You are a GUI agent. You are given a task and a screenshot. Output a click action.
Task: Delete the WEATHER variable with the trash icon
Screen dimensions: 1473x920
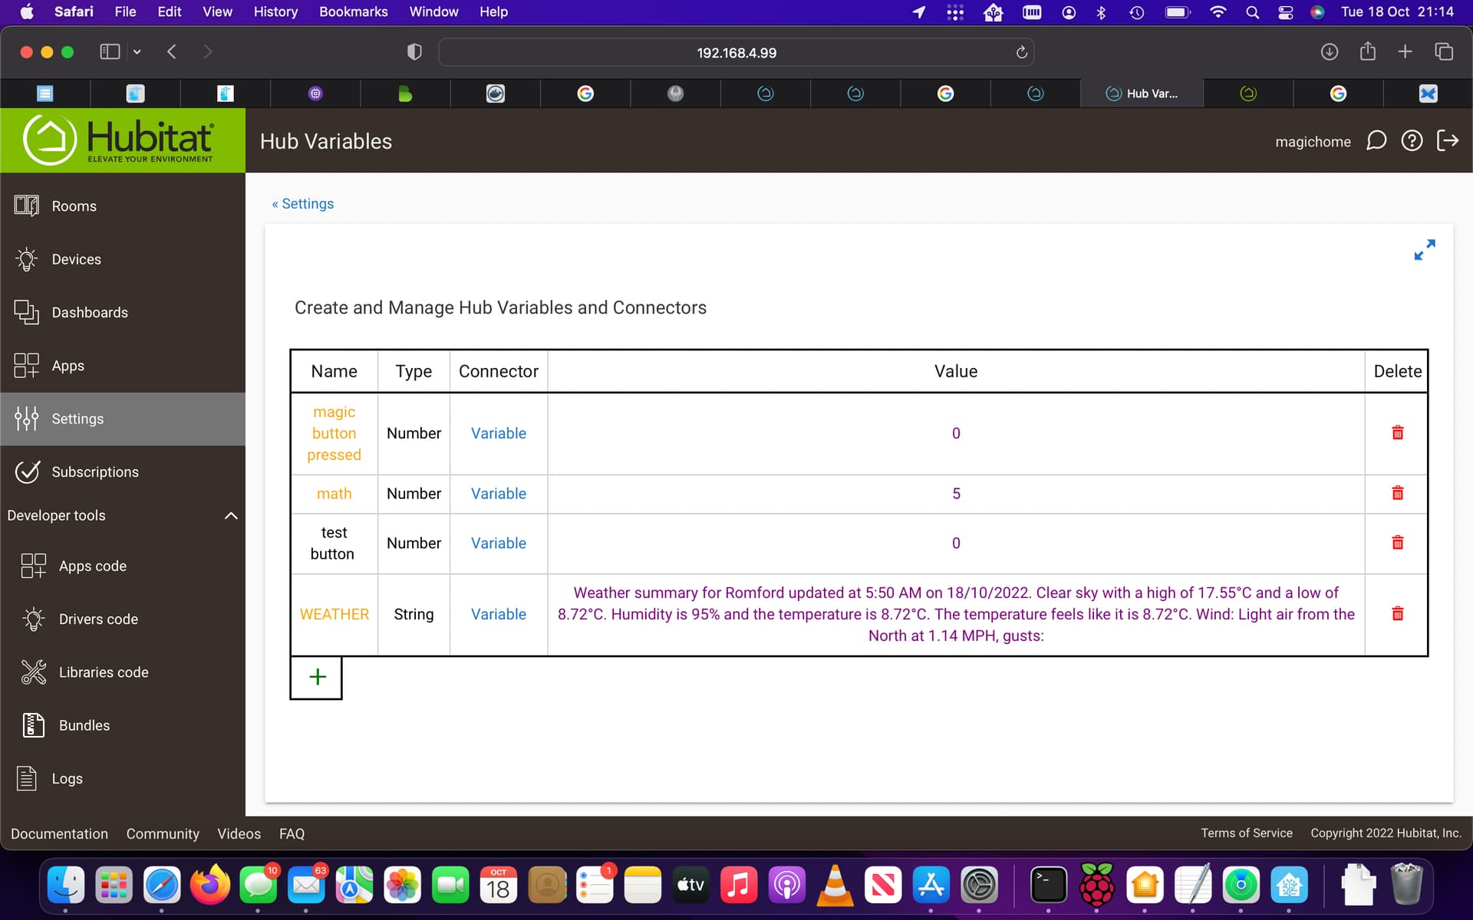click(1397, 613)
